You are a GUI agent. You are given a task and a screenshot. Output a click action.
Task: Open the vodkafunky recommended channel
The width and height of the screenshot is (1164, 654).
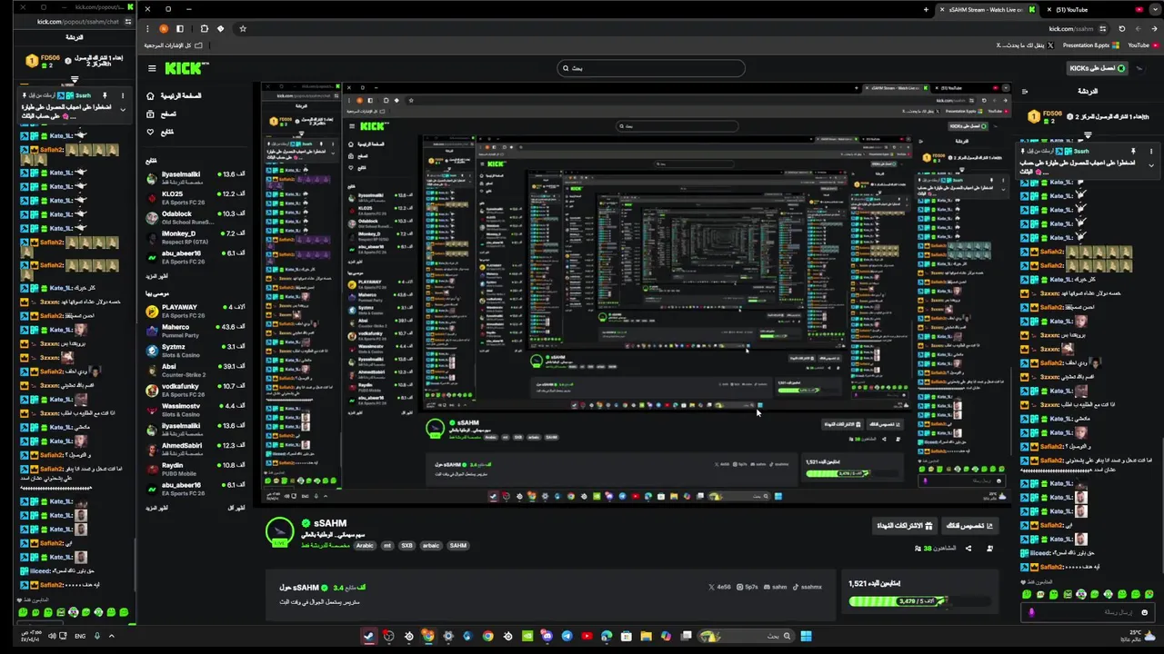coord(196,390)
